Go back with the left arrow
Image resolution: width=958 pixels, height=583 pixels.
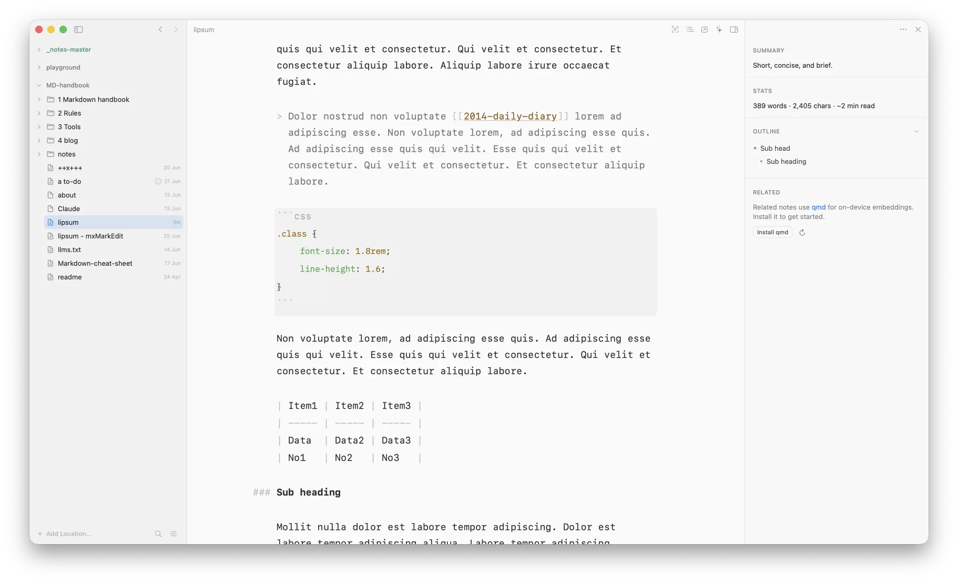(160, 29)
